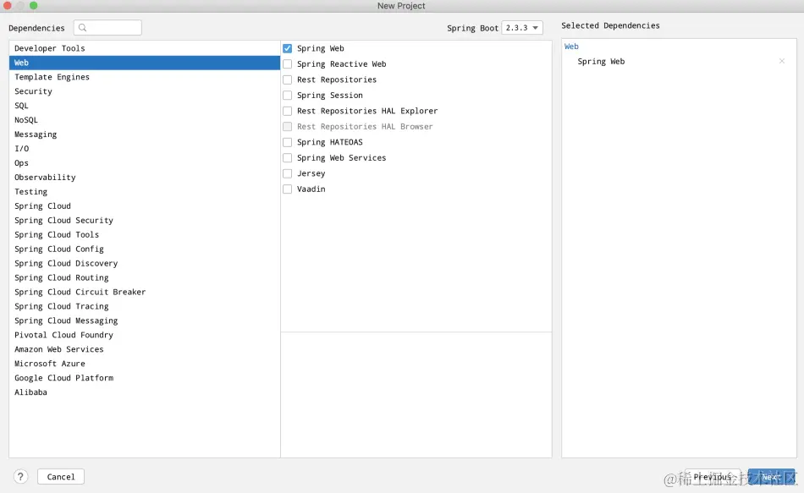Viewport: 804px width, 493px height.
Task: Check the Rest Repositories checkbox
Action: [x=288, y=79]
